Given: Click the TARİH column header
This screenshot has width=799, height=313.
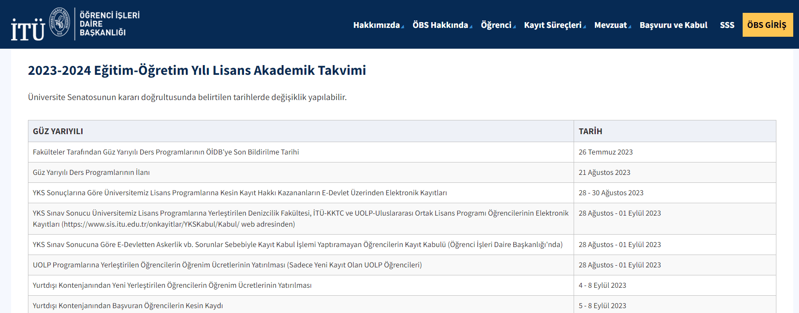Looking at the screenshot, I should [675, 131].
